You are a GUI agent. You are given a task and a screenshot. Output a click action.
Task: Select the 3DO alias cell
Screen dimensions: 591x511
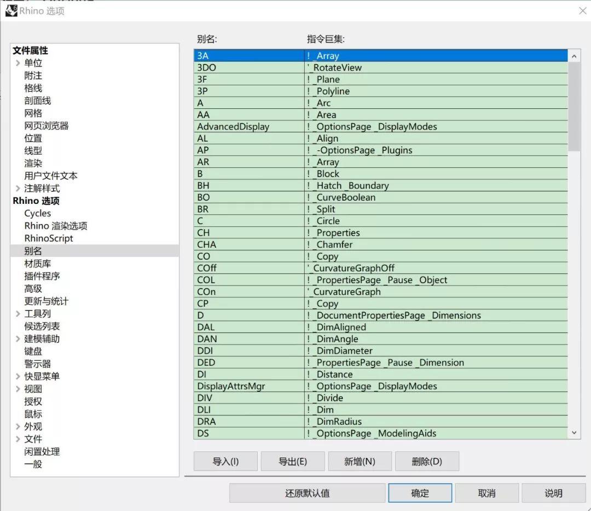(x=249, y=67)
